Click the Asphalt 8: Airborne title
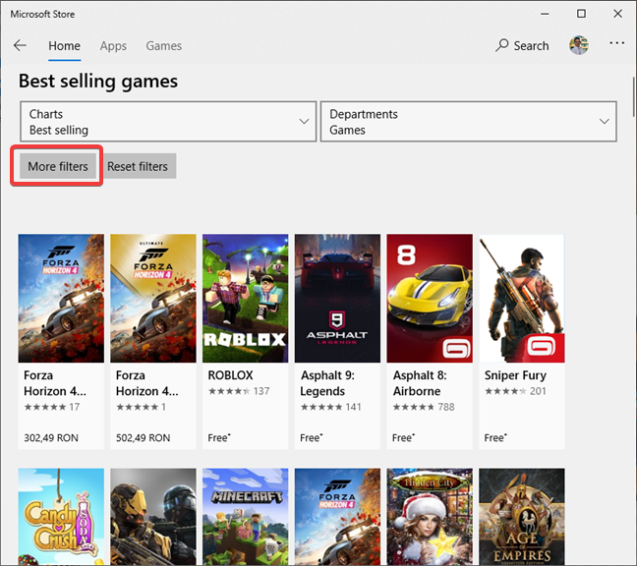This screenshot has width=637, height=566. point(420,383)
